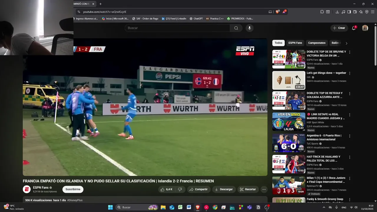This screenshot has width=377, height=212.
Task: Open options for DOBLETE TOP DE DE BRUYNE video
Action: pos(350,52)
